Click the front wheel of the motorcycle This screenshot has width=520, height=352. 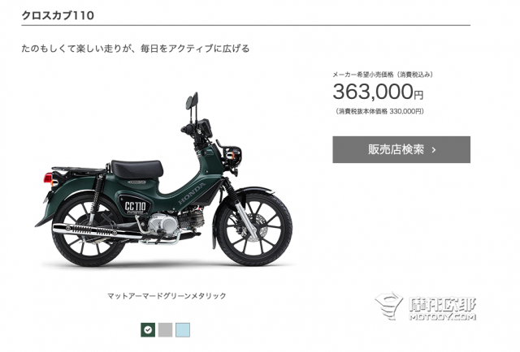point(254,229)
